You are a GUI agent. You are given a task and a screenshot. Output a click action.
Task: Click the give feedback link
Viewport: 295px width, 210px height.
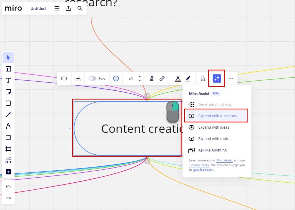(203, 170)
